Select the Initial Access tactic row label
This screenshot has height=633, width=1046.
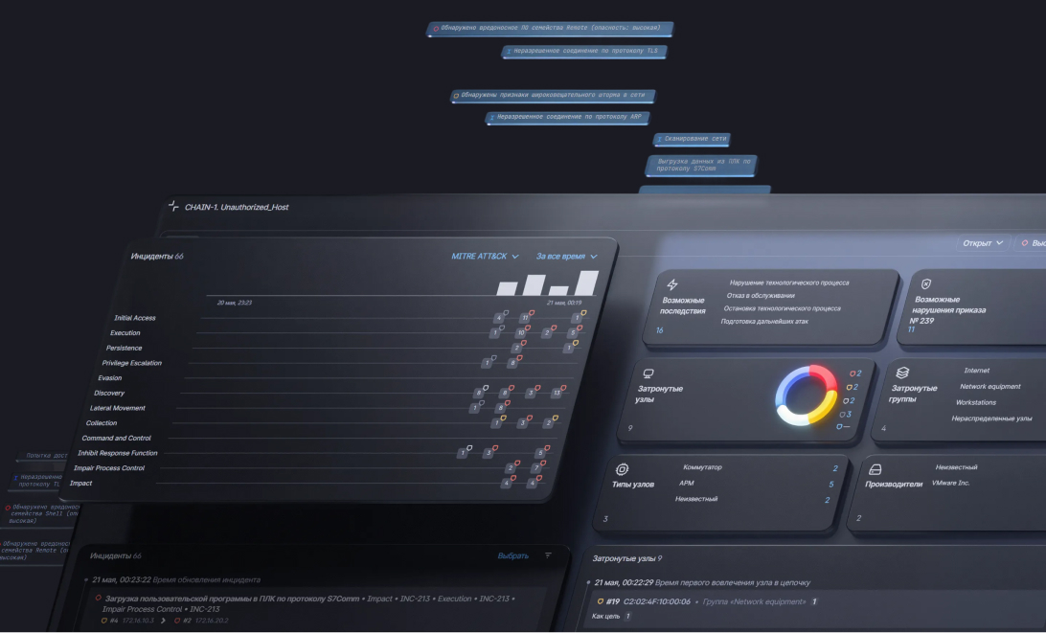[x=135, y=318]
